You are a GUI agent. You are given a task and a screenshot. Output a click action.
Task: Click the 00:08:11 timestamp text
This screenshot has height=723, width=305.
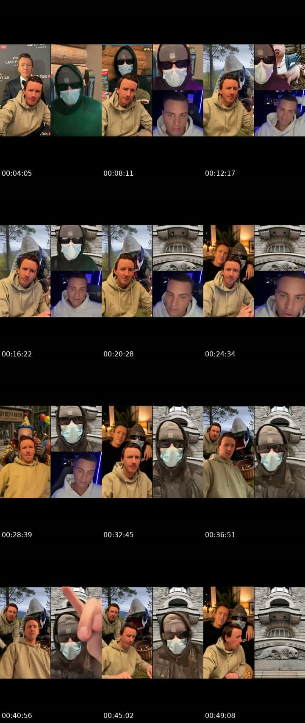pyautogui.click(x=119, y=173)
